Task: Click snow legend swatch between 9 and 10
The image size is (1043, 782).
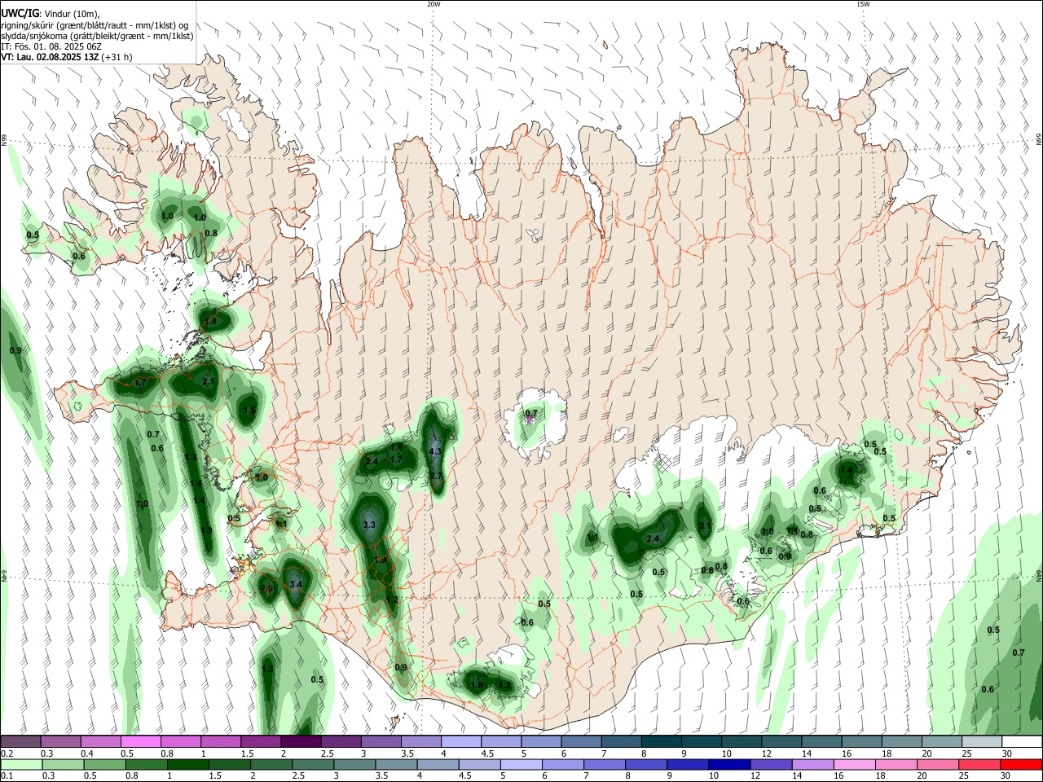Action: pyautogui.click(x=702, y=741)
